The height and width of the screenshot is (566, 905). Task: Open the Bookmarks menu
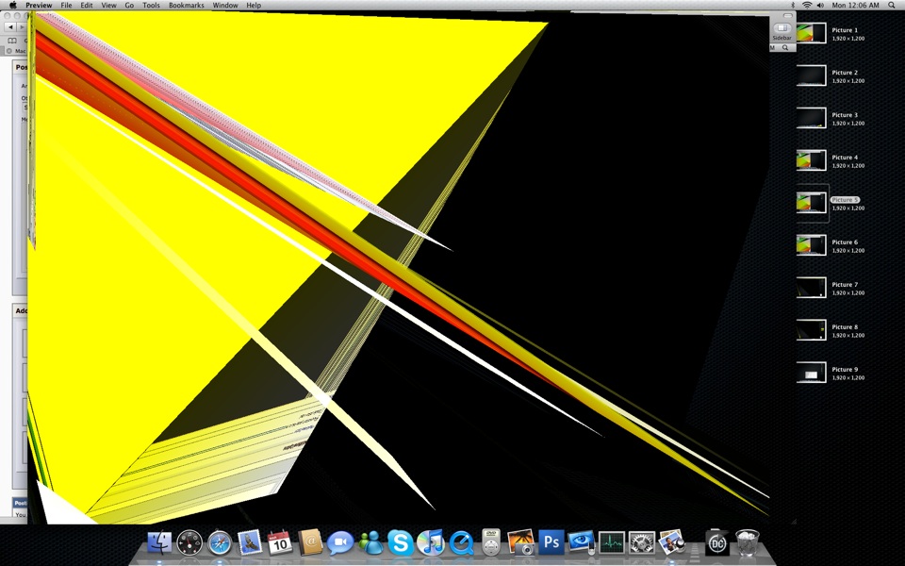[x=187, y=5]
